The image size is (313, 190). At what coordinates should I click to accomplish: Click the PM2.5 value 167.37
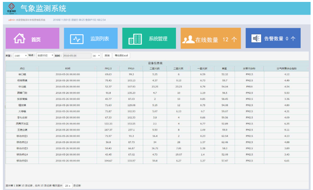click(x=108, y=130)
